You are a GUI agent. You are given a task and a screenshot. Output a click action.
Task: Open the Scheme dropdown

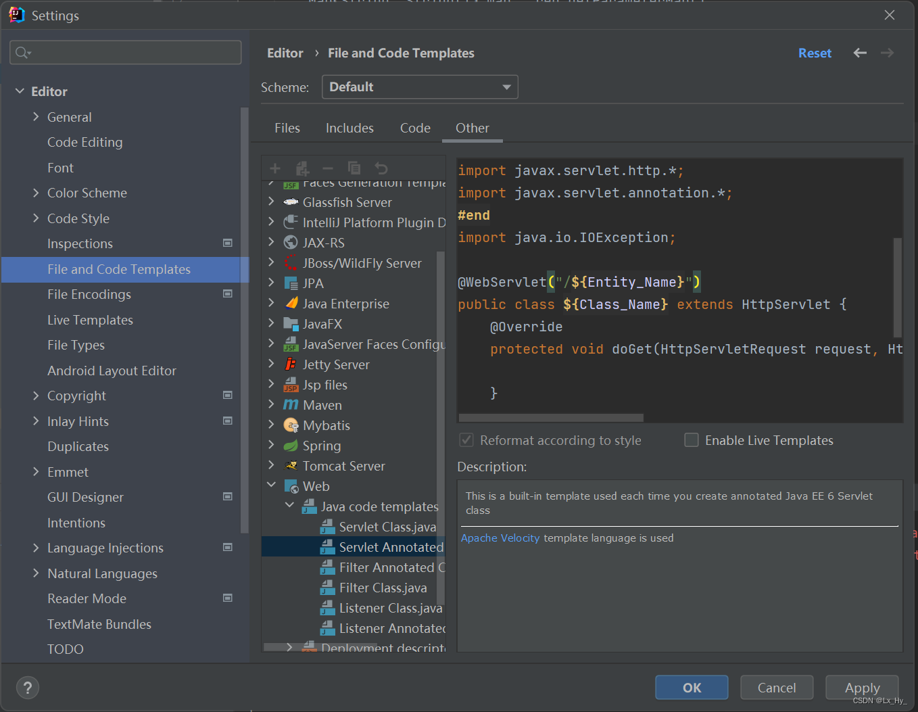[419, 87]
